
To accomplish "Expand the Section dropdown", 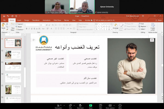I will 21,29.
